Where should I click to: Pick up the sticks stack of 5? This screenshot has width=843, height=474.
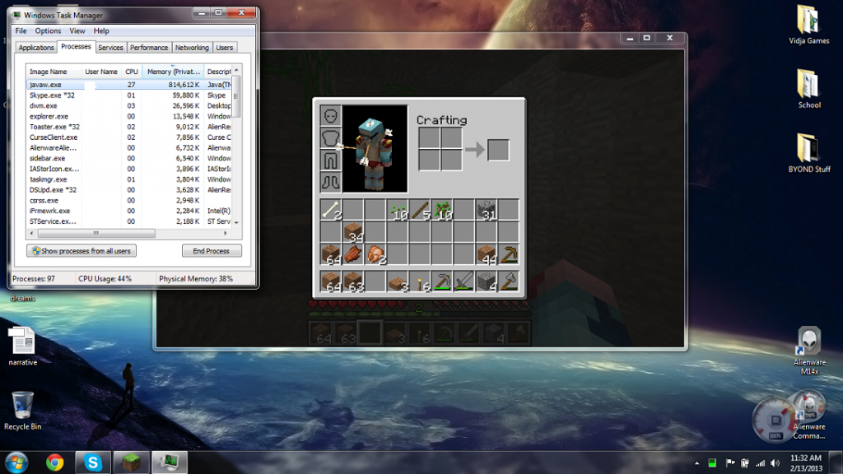[419, 210]
